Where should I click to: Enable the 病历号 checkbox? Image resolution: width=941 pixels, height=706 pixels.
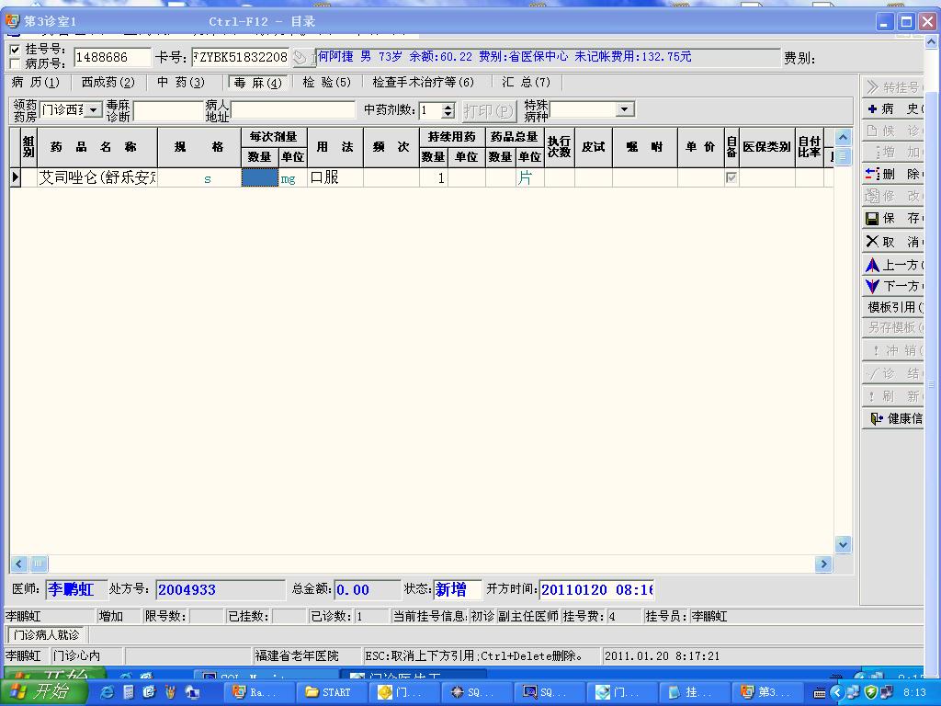pos(14,64)
